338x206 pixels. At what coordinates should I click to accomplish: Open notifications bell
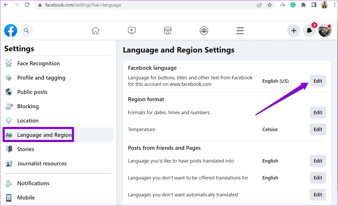point(309,30)
